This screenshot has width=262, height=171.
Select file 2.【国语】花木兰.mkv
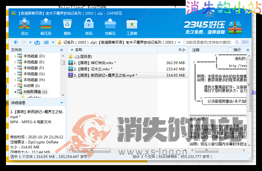click(128, 69)
